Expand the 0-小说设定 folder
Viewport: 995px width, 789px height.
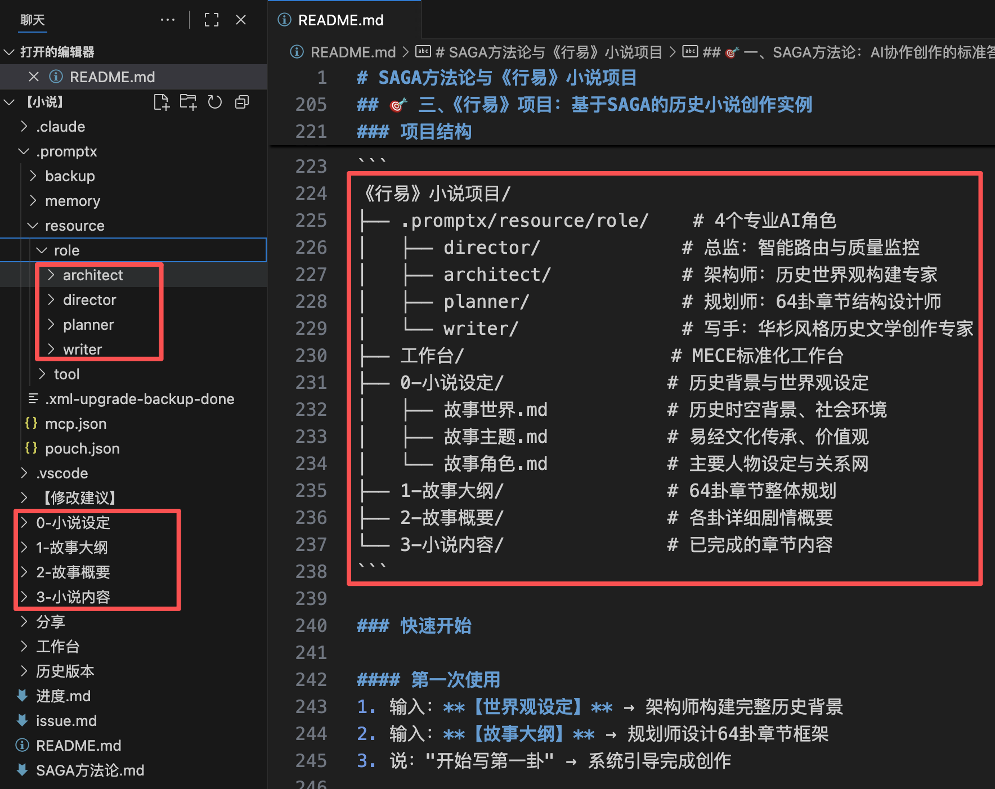coord(73,523)
